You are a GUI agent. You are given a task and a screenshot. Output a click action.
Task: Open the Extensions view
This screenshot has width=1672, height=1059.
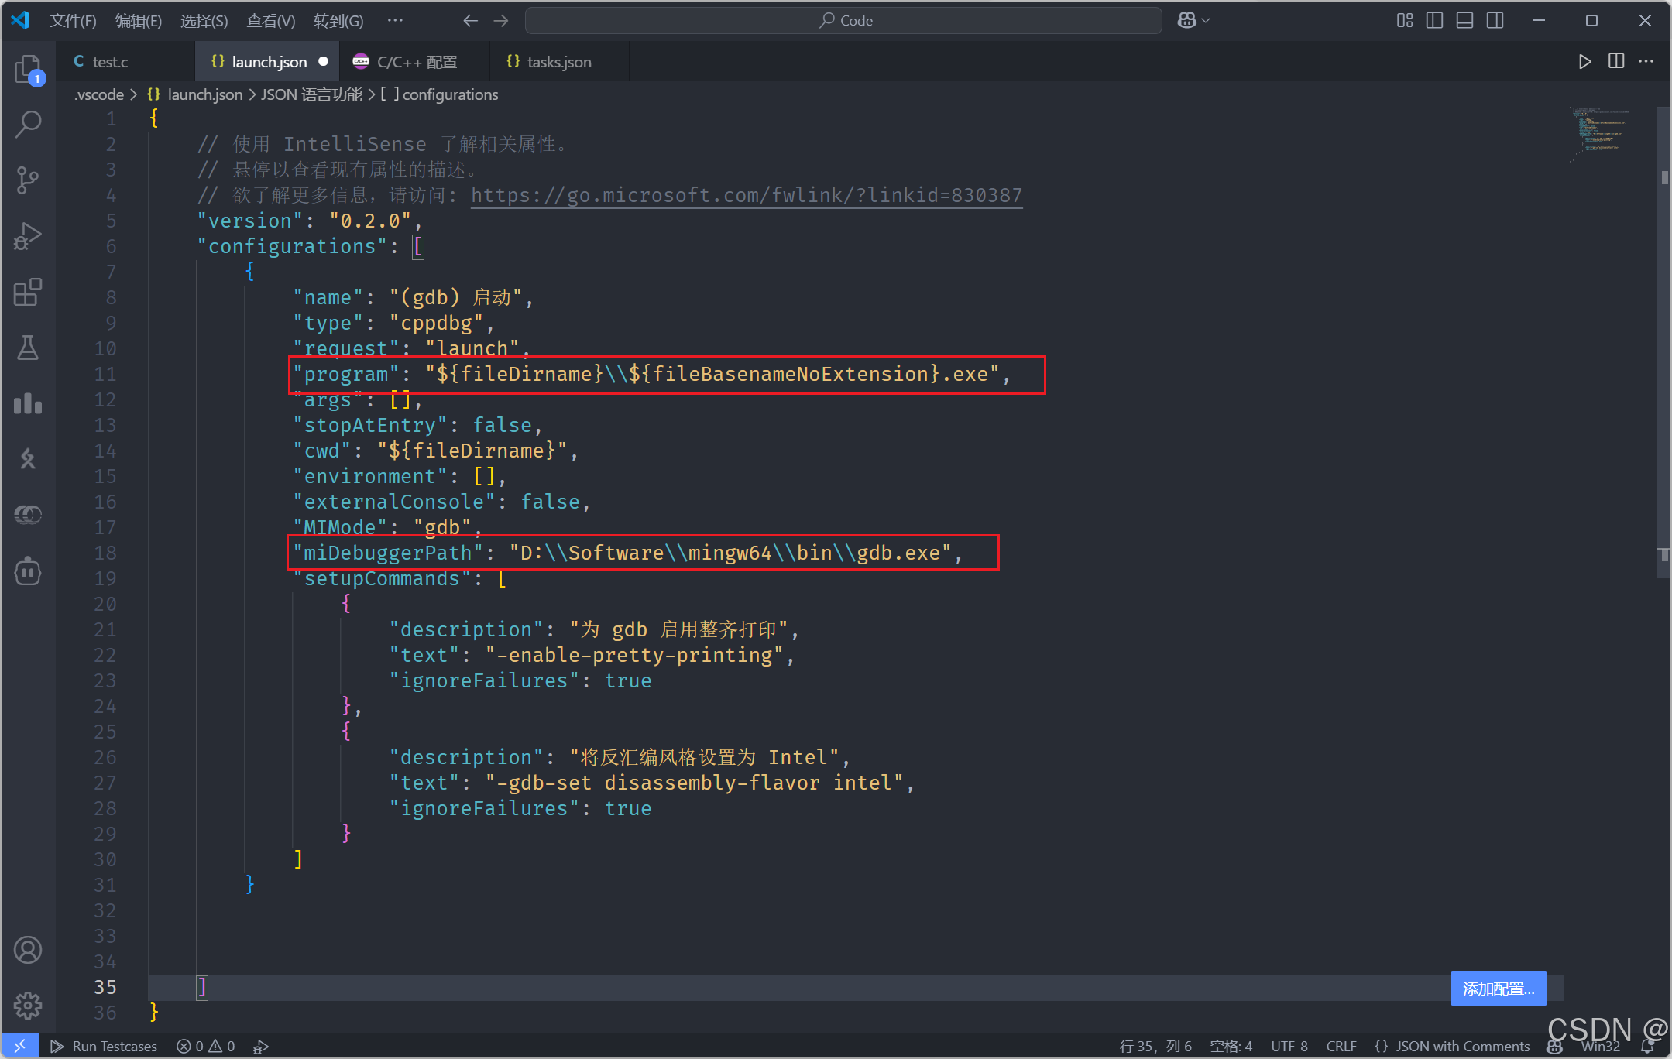[28, 293]
